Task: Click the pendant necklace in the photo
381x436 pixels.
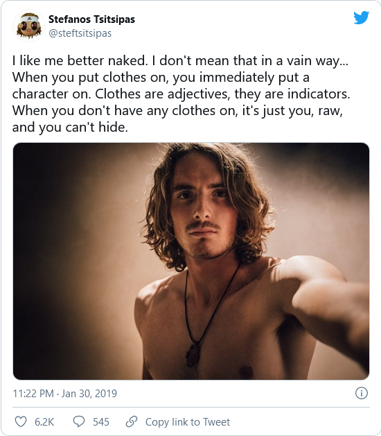Action: click(193, 355)
